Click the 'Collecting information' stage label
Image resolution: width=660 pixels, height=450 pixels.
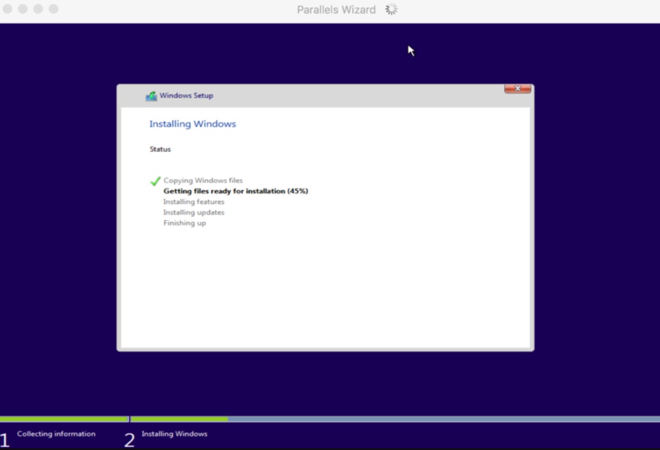click(56, 434)
